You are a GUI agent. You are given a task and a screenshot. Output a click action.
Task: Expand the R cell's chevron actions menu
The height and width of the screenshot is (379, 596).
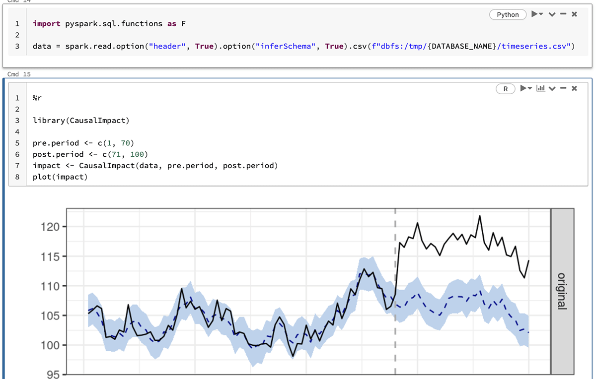pyautogui.click(x=552, y=88)
